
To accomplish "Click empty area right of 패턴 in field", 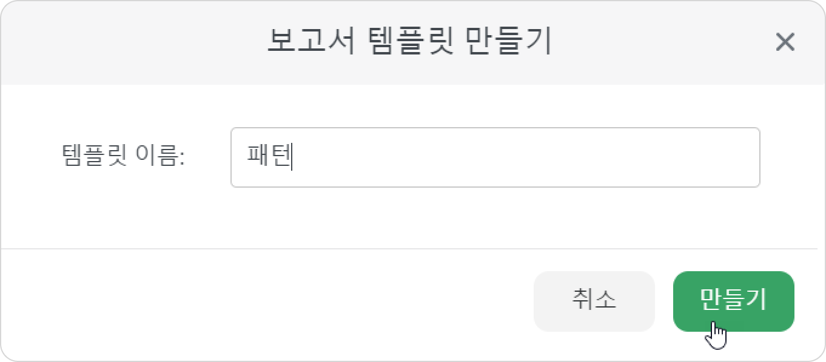I will (525, 157).
